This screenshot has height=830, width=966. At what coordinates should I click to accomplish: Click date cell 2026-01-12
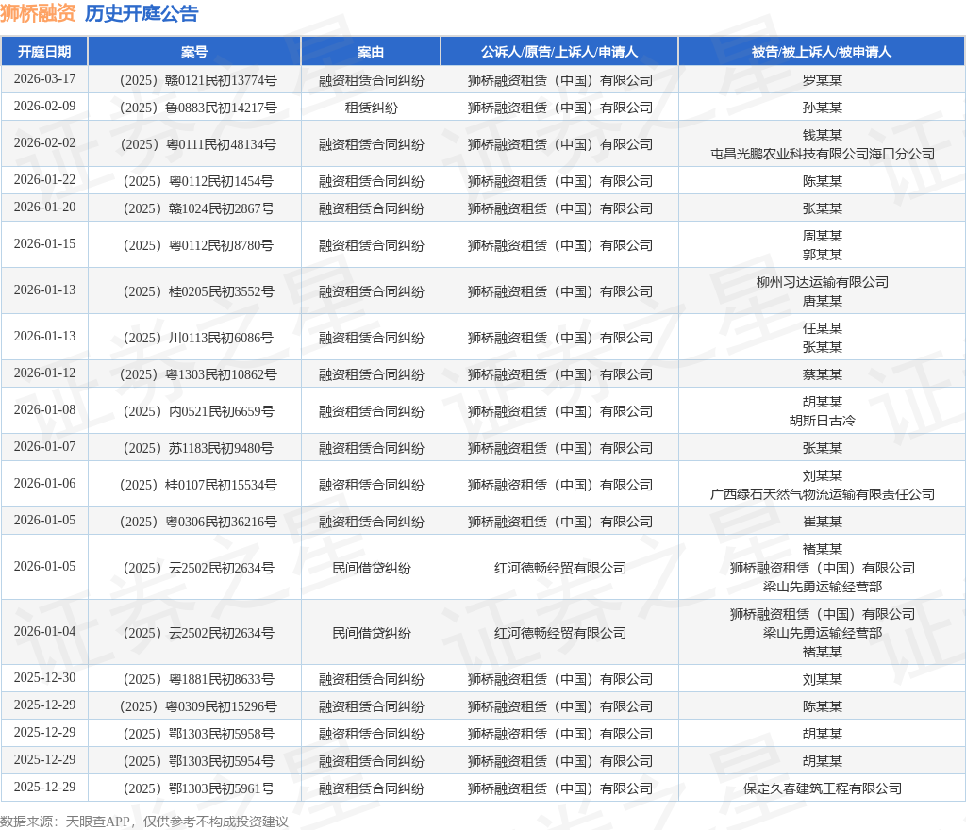point(44,373)
